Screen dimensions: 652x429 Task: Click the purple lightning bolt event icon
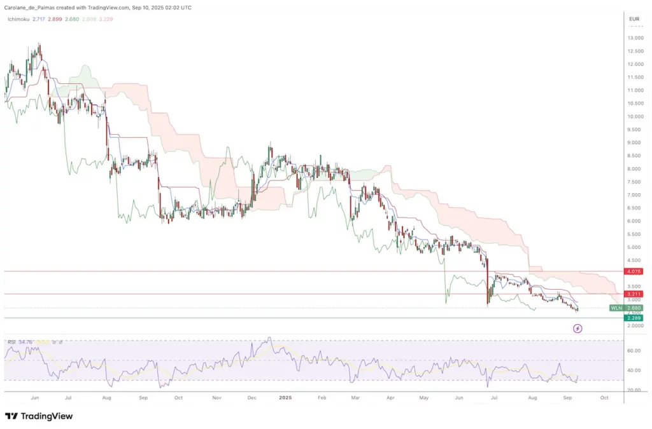[578, 329]
